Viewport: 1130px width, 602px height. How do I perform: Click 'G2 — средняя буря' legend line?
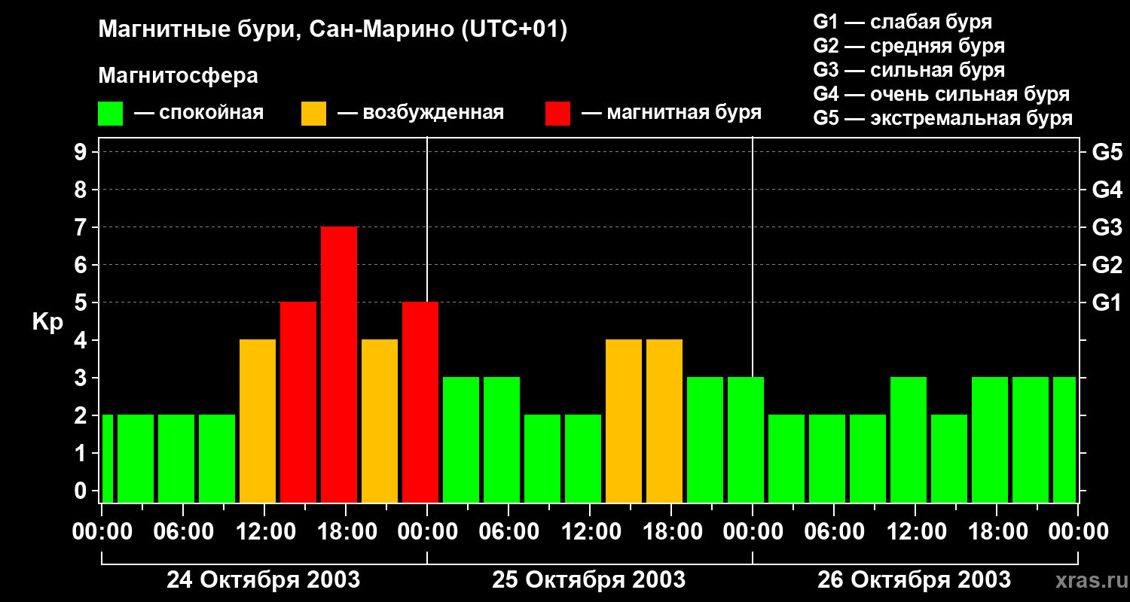click(x=909, y=46)
